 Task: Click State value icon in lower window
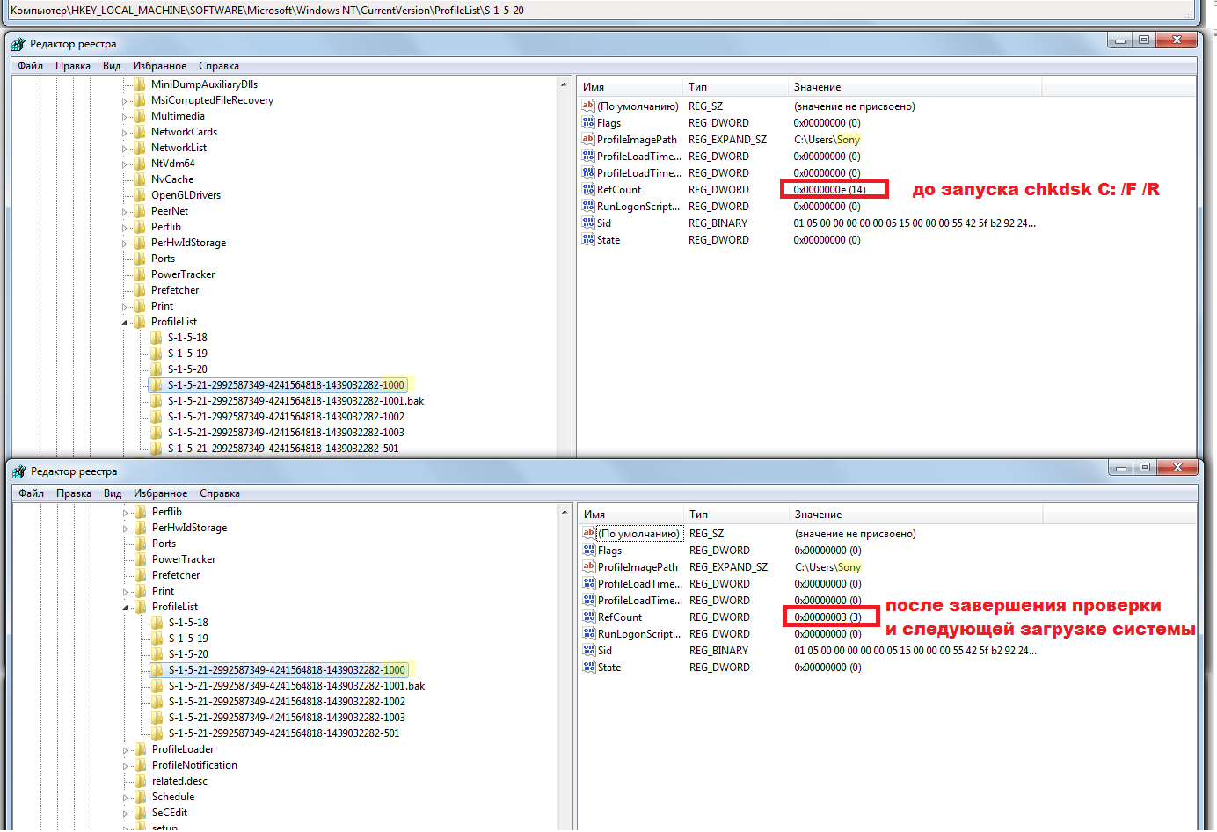(x=589, y=667)
